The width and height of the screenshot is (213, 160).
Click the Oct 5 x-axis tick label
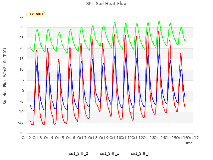(x=60, y=138)
